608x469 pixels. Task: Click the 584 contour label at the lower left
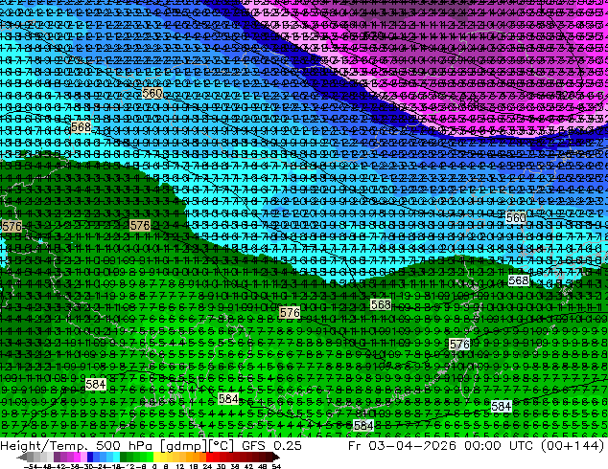click(x=95, y=384)
